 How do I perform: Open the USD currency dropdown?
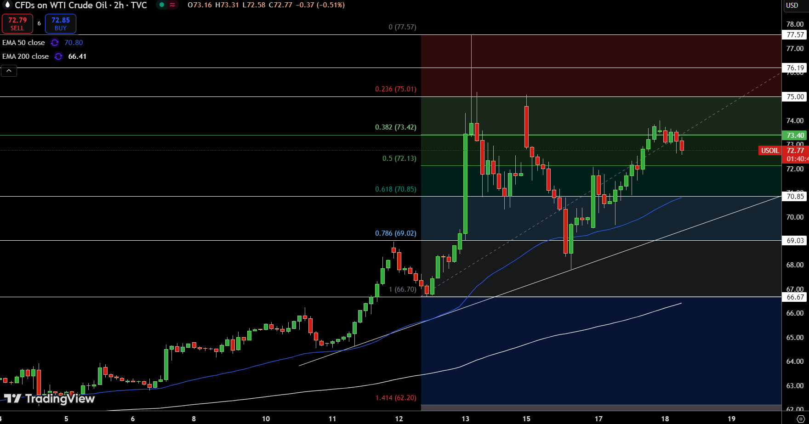(792, 6)
